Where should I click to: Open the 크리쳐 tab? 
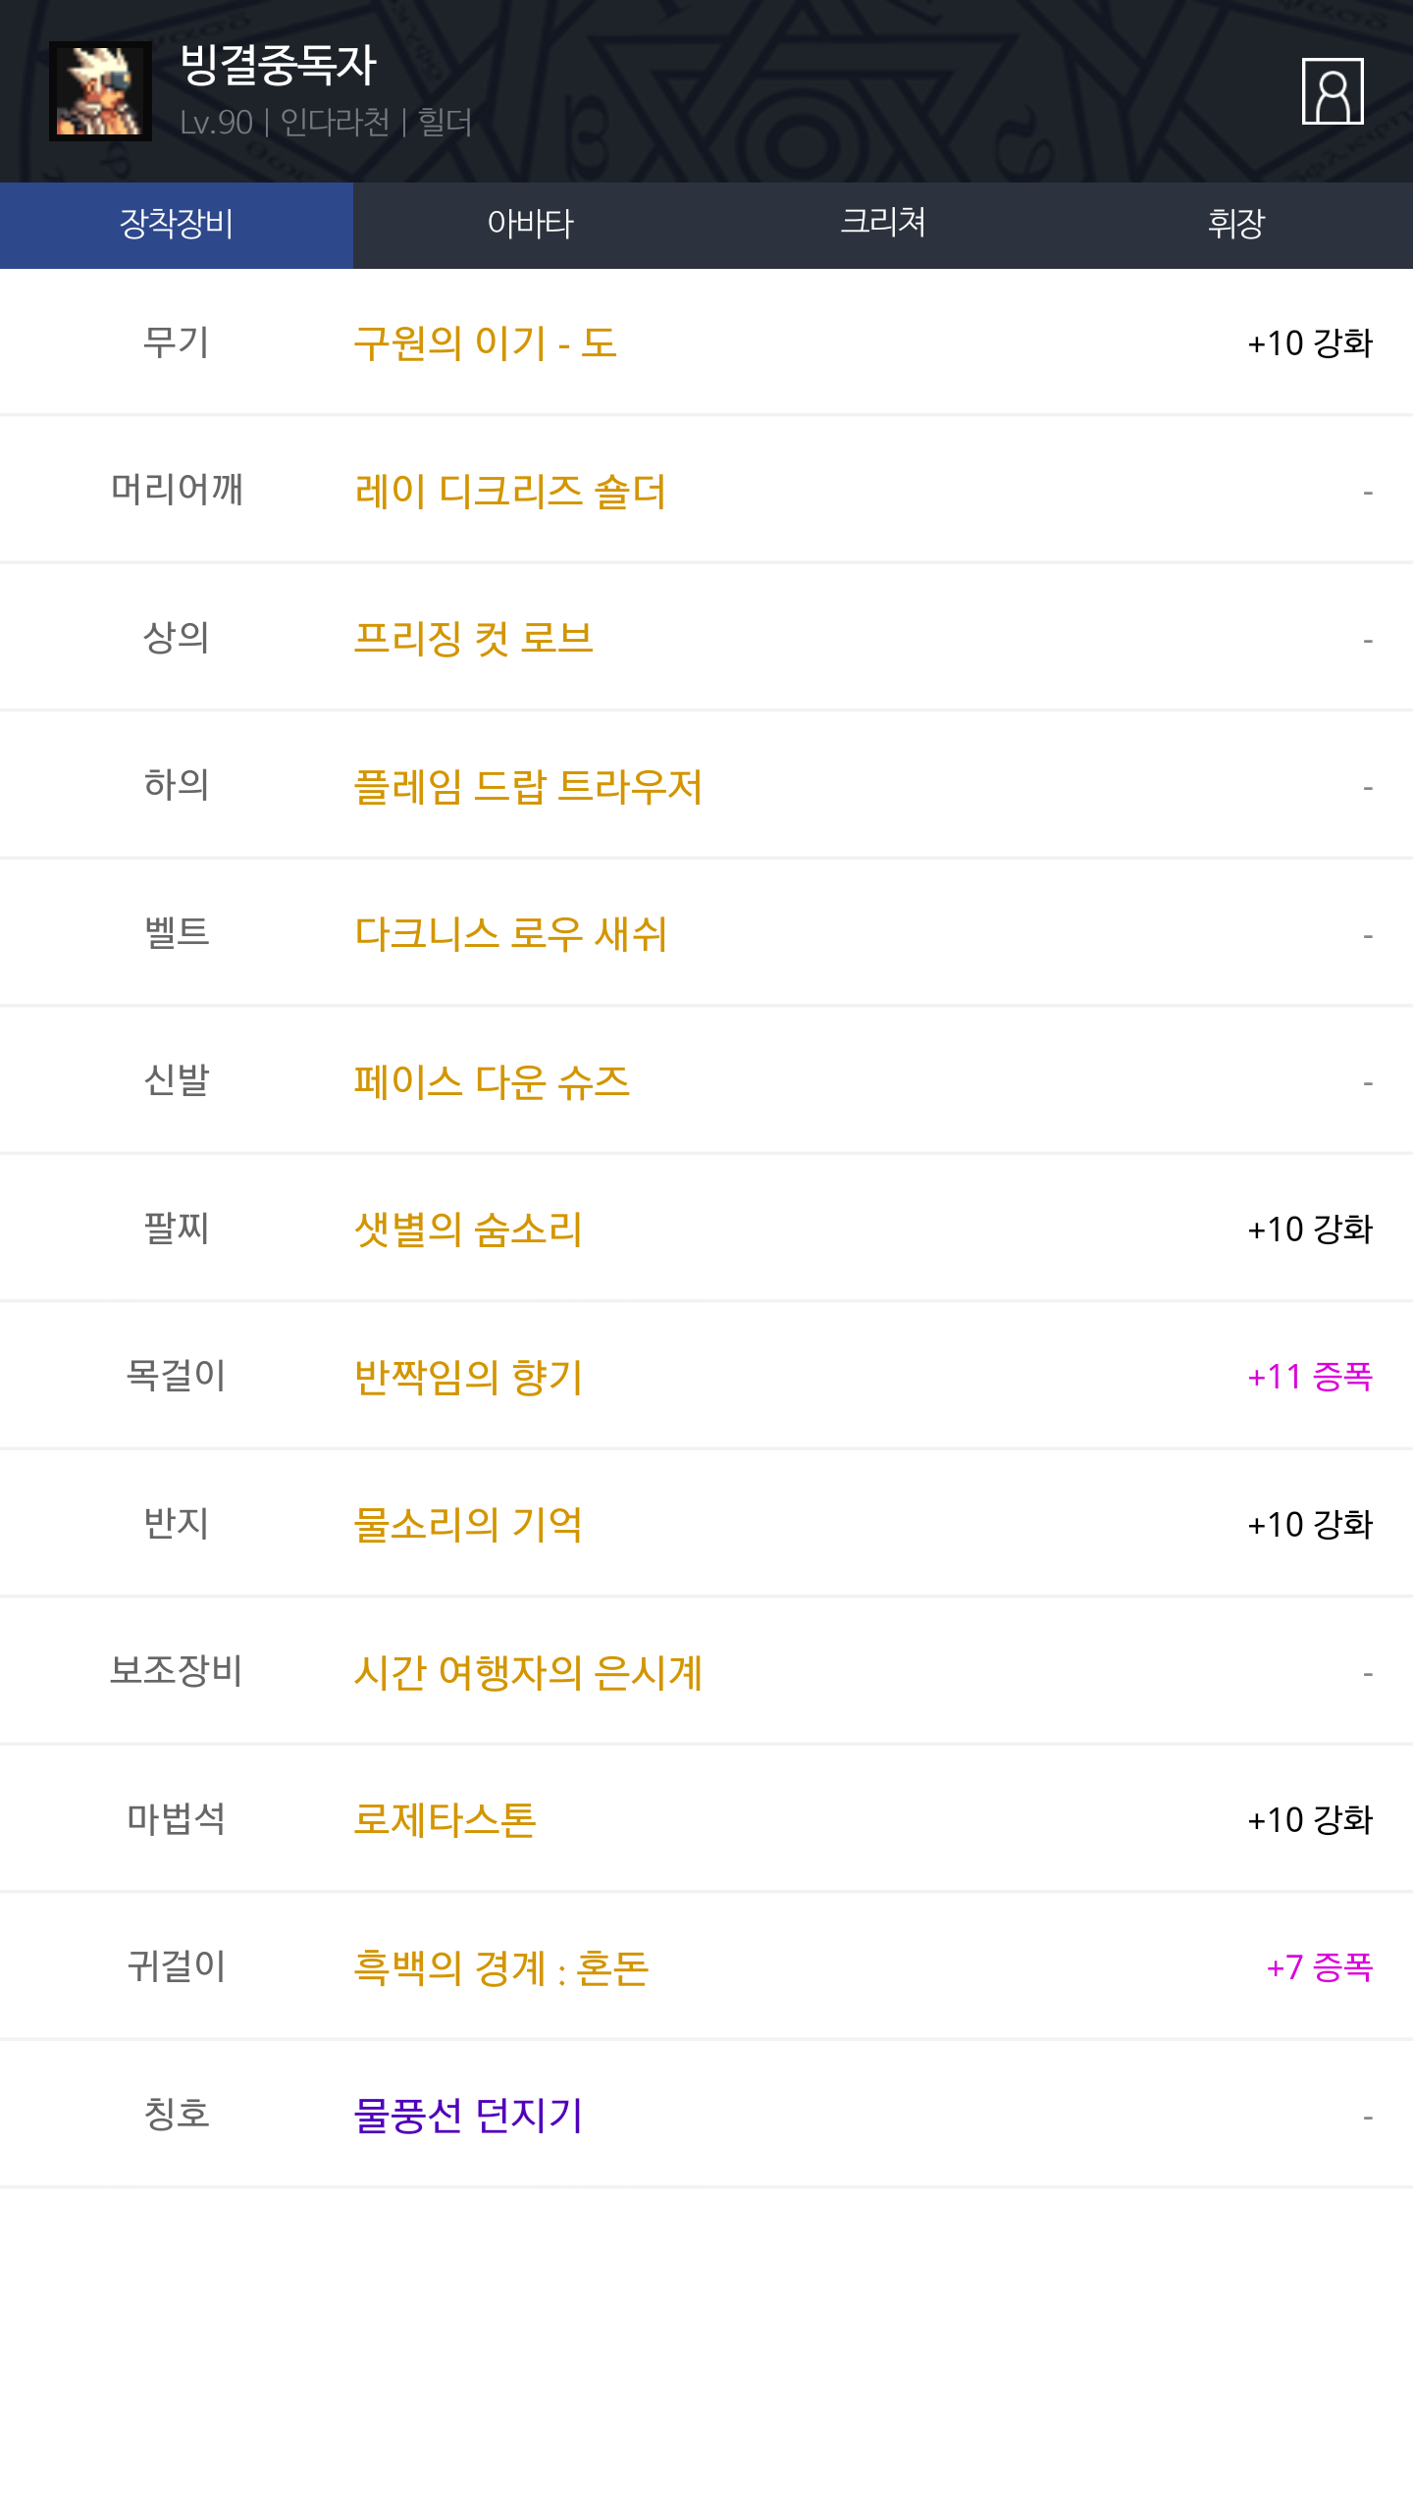(x=883, y=225)
